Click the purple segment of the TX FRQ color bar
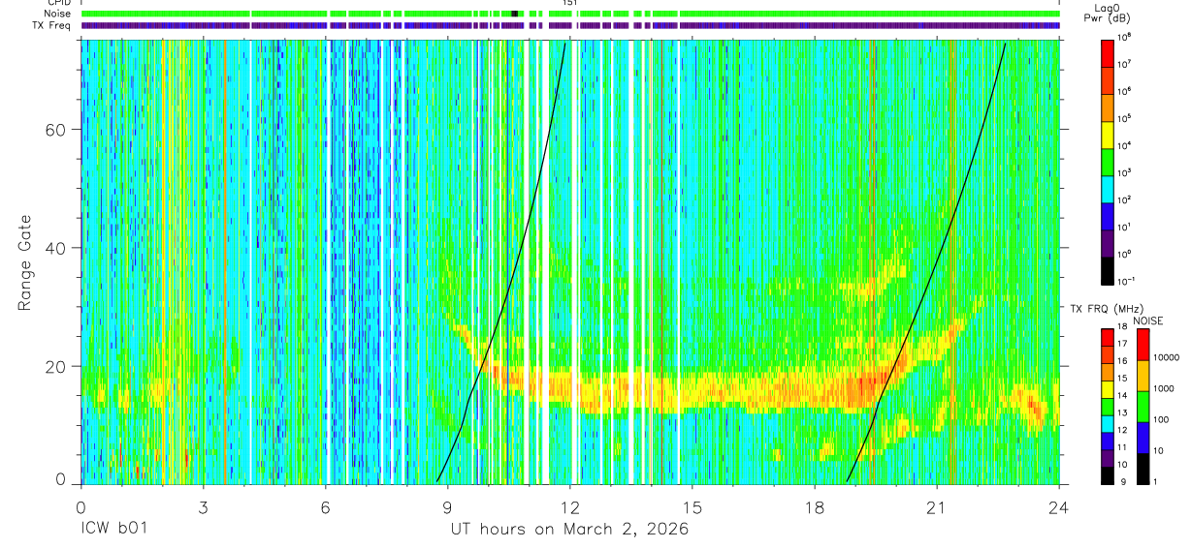This screenshot has width=1191, height=549. coord(1107,458)
